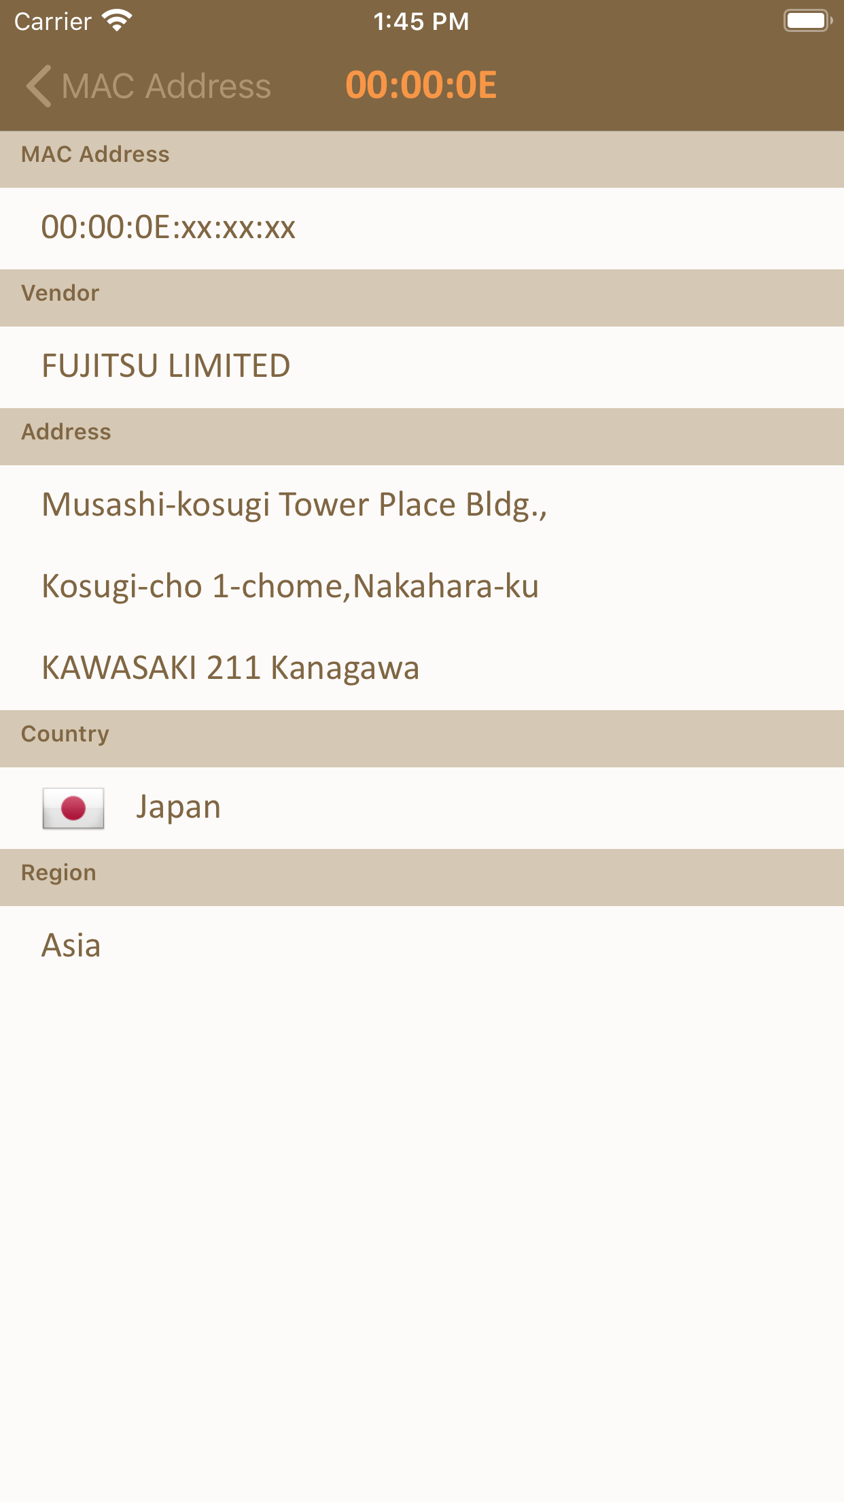Tap the 1:45 PM clock

click(x=421, y=22)
